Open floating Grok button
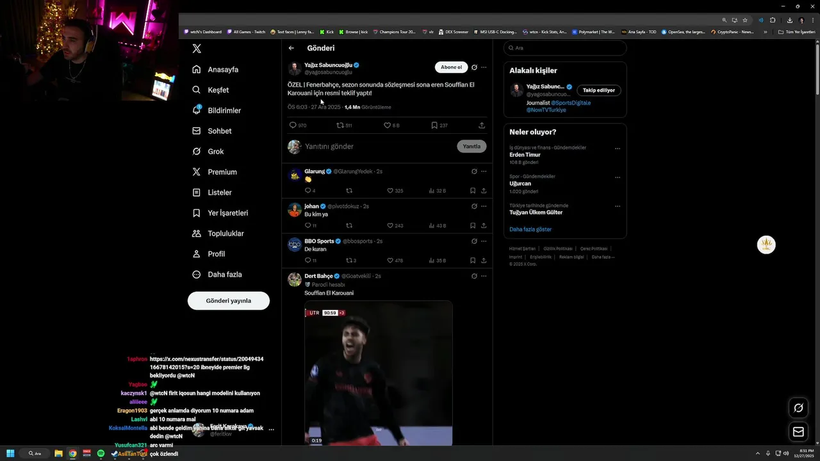820x461 pixels. click(x=798, y=408)
